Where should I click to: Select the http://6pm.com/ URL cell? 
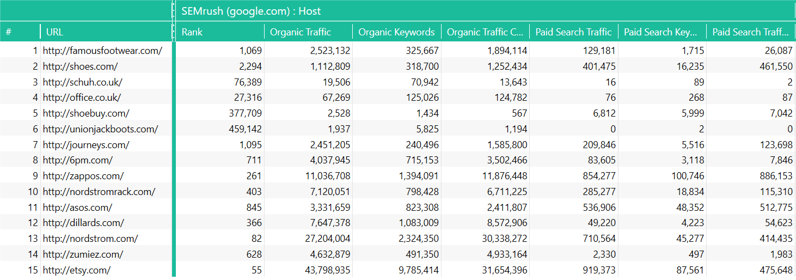(x=78, y=161)
